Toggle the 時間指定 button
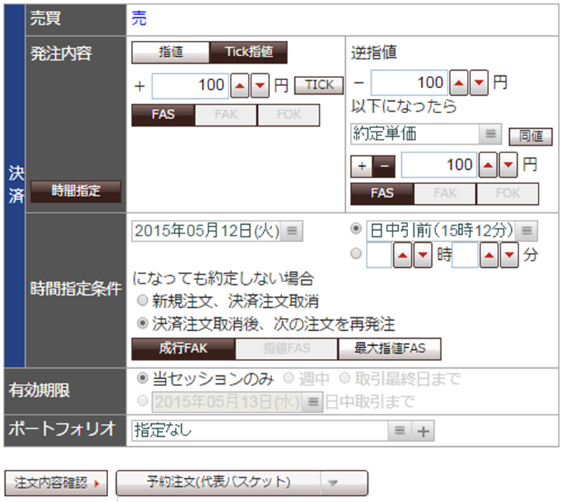 coord(76,191)
